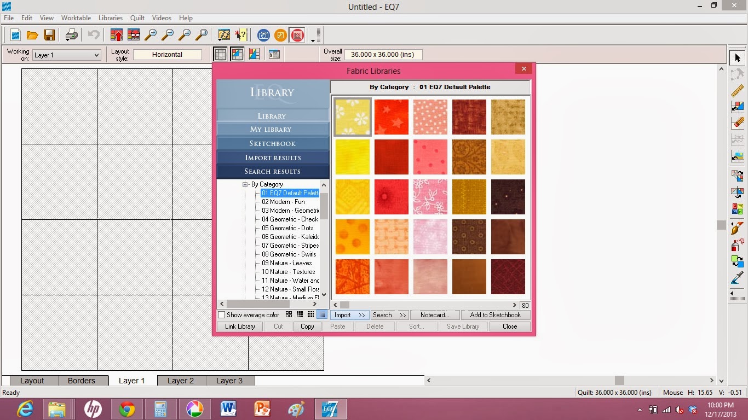This screenshot has height=420, width=748.
Task: Open a project with the folder icon
Action: [x=32, y=36]
